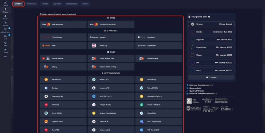This screenshot has height=133, width=265.
Task: Select the Stellar (XLM) icon
Action: [x=94, y=122]
